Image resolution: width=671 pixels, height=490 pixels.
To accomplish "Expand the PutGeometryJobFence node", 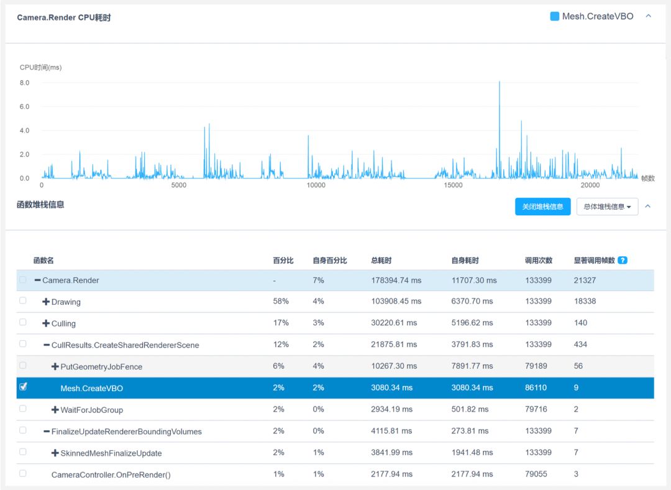I will pos(55,367).
